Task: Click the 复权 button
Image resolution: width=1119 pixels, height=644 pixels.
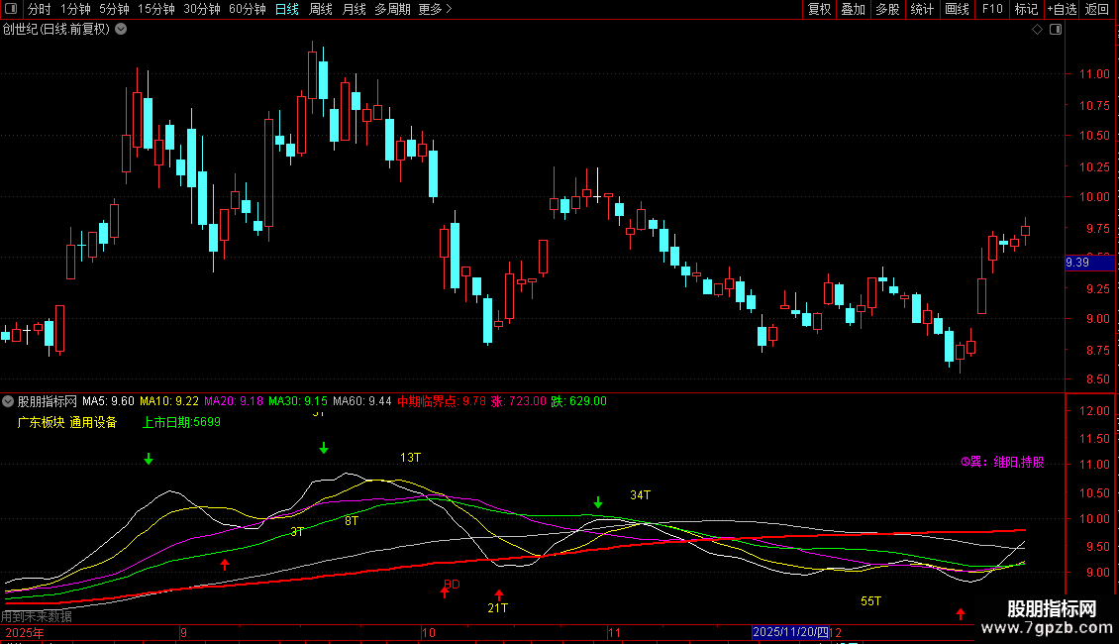Action: [819, 9]
